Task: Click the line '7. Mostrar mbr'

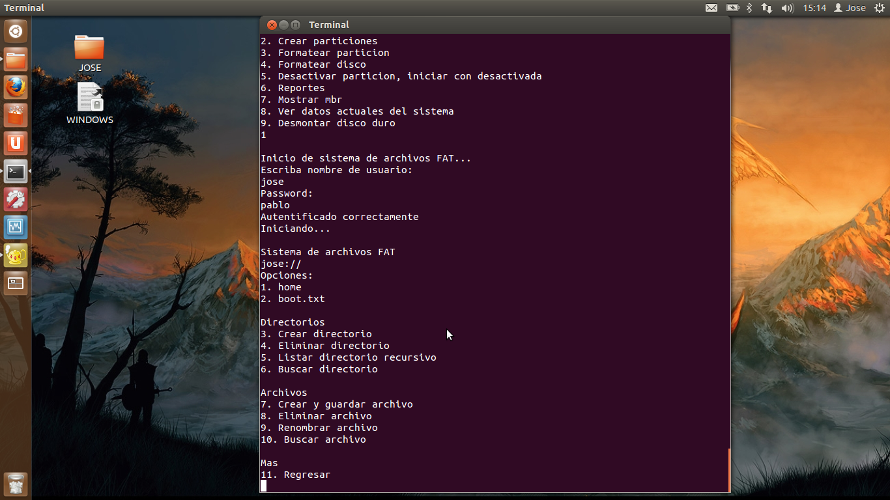Action: click(x=301, y=100)
